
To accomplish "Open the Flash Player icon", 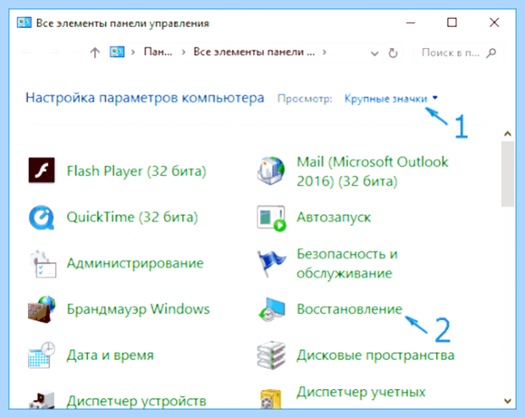I will click(41, 170).
